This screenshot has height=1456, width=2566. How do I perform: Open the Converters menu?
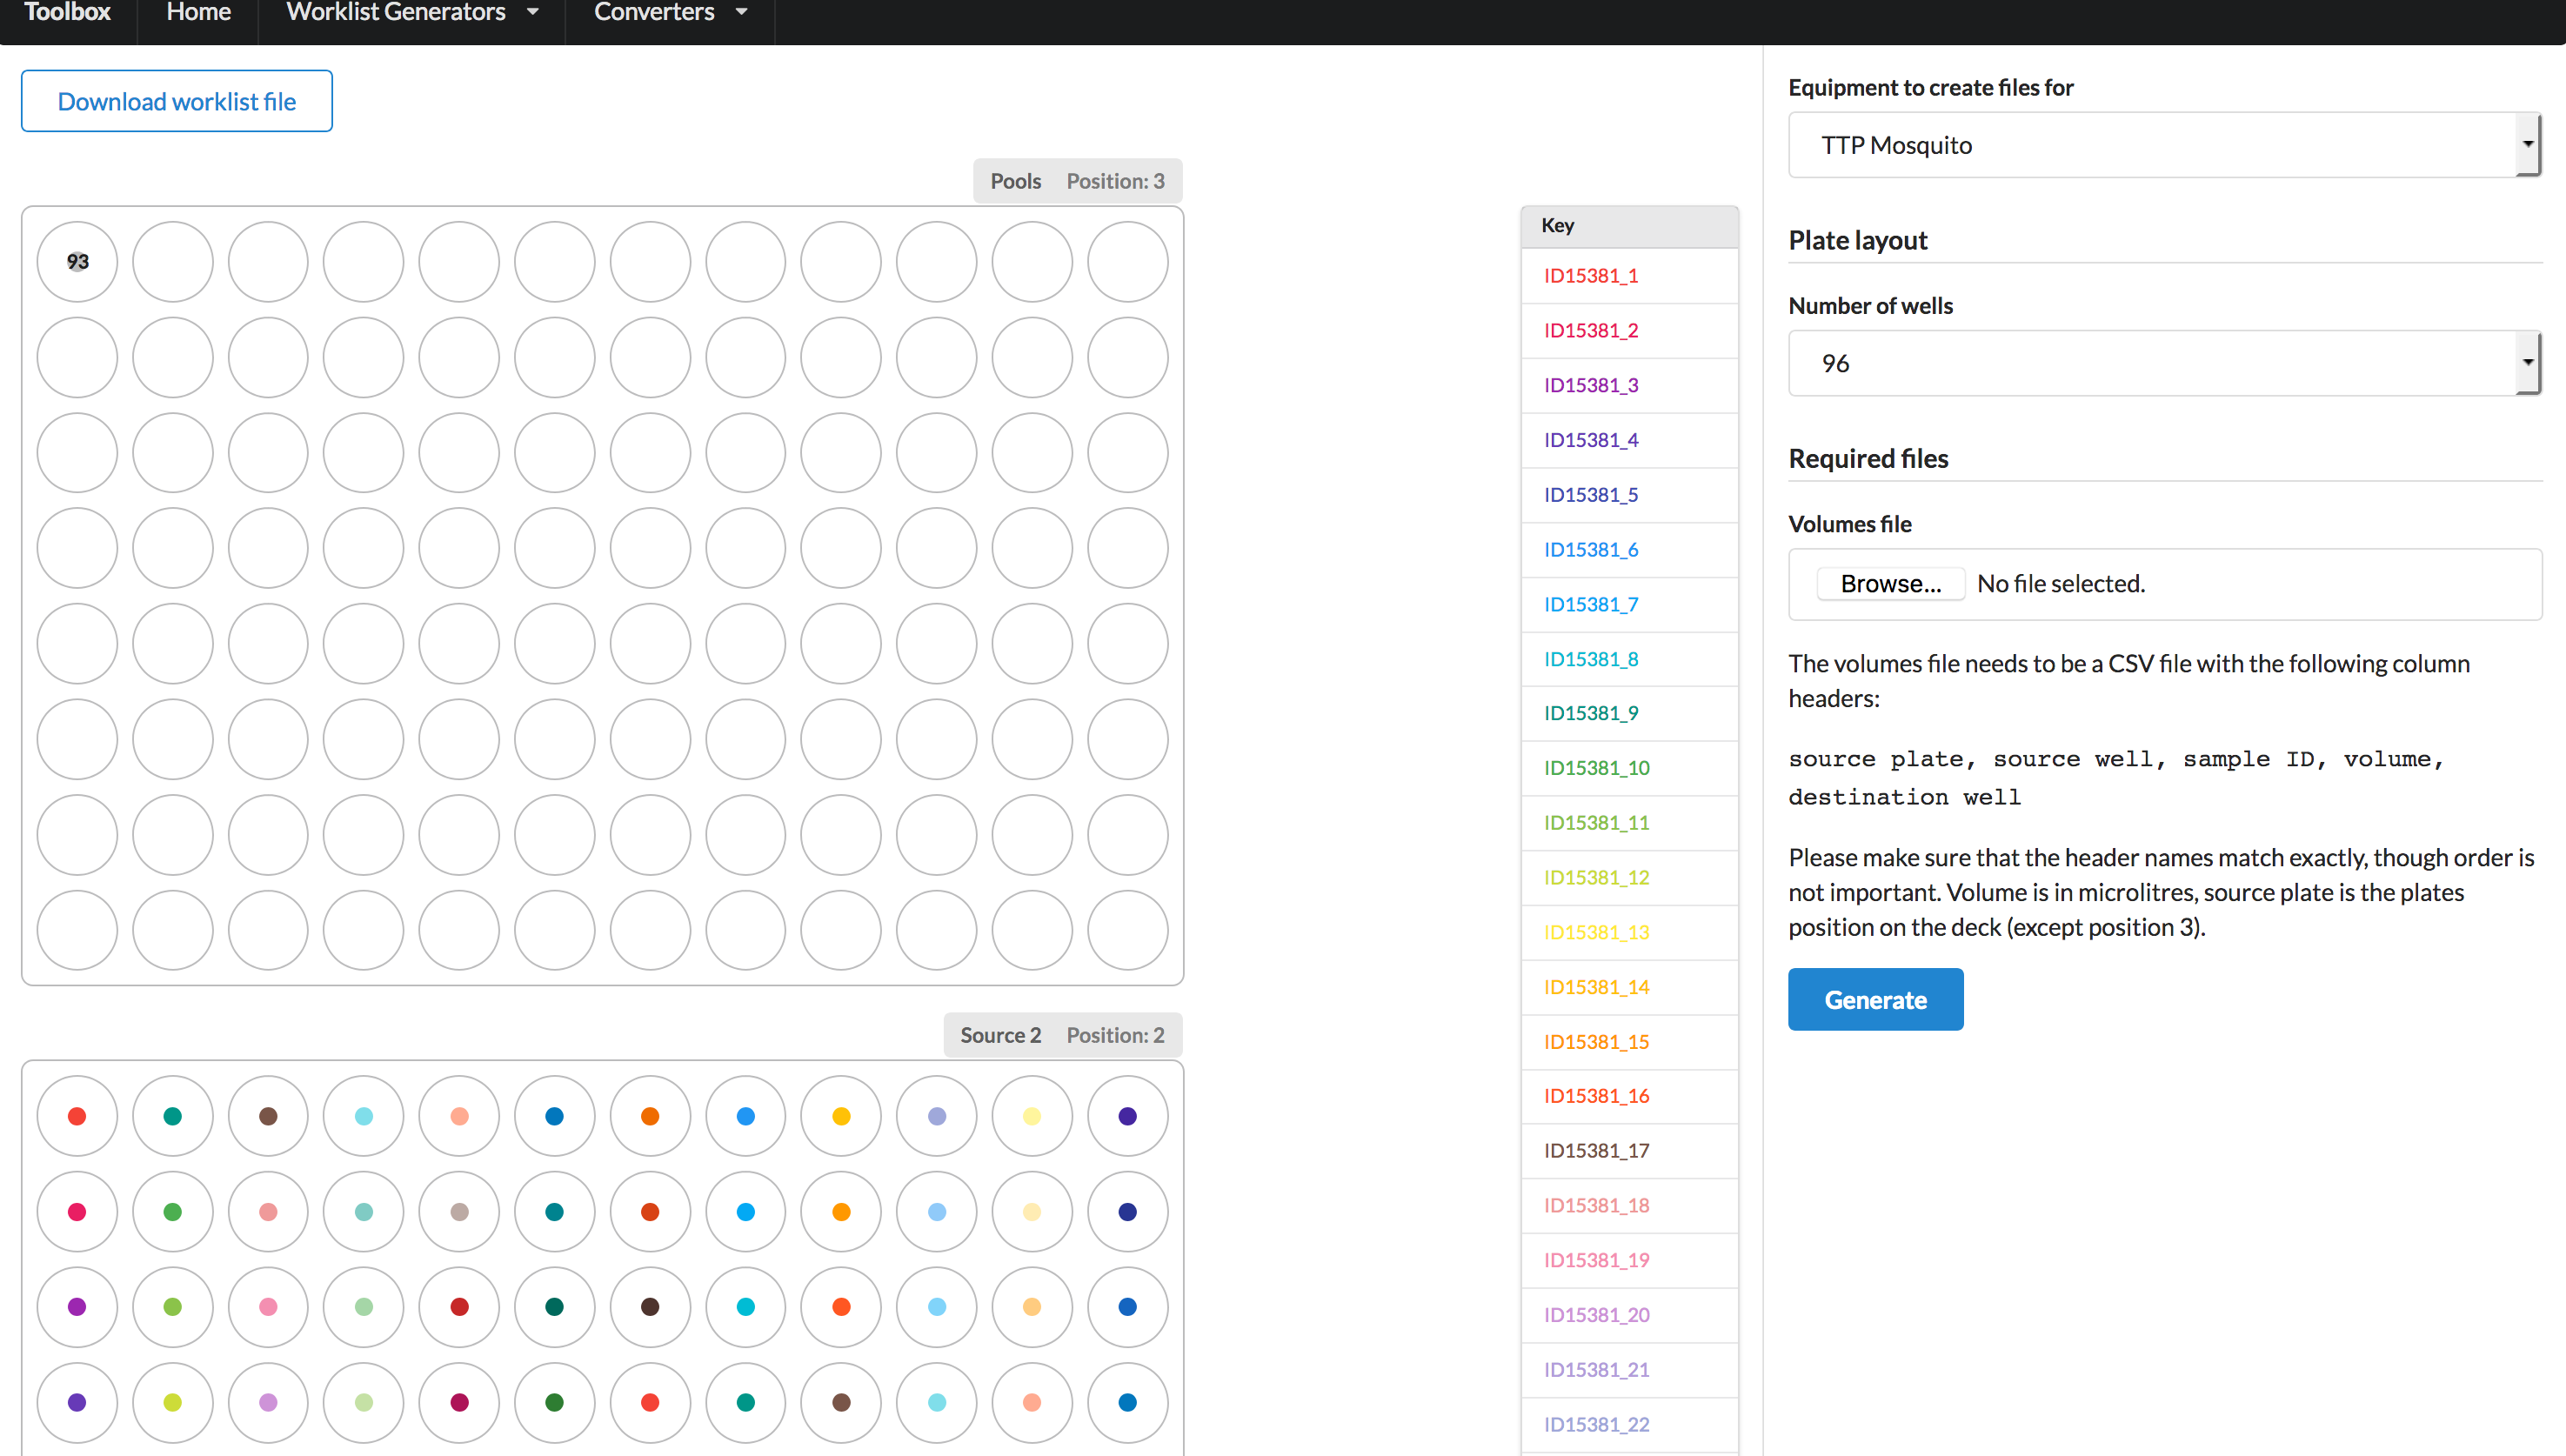pos(655,13)
